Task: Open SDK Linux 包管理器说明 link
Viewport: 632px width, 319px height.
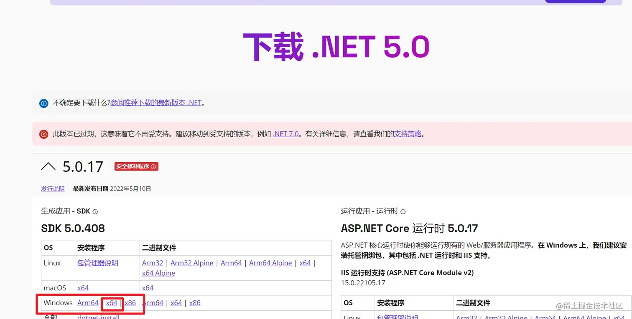Action: (x=98, y=263)
